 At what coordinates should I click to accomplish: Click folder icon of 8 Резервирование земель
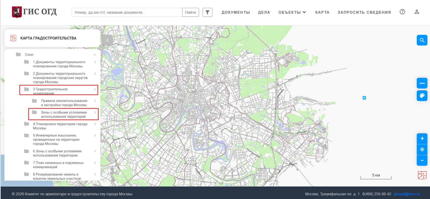[27, 174]
